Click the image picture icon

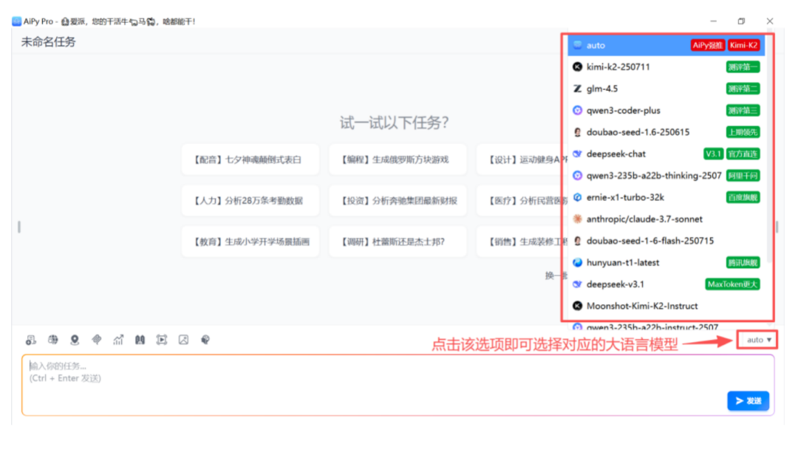[184, 340]
